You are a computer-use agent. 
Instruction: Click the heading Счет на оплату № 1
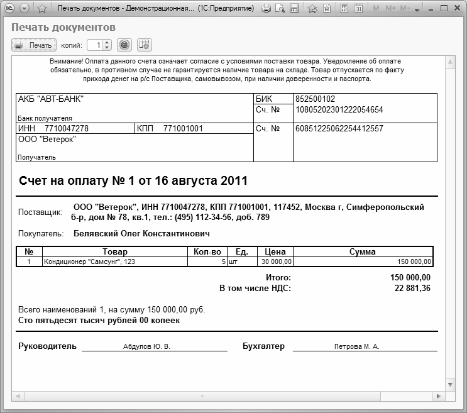coord(133,181)
